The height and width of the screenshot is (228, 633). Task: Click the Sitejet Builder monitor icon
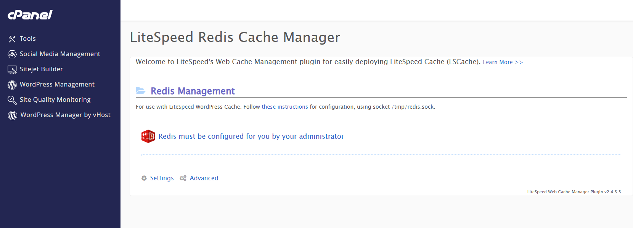[x=12, y=69]
